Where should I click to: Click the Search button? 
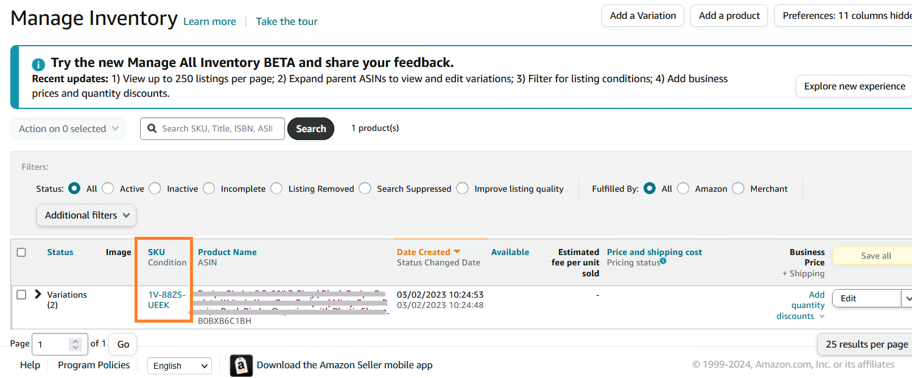pos(310,128)
